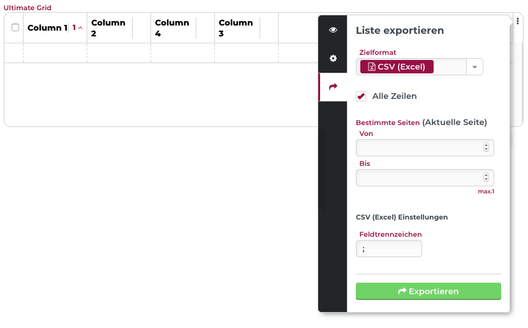Open the gear settings tab
This screenshot has width=528, height=328.
tap(333, 58)
